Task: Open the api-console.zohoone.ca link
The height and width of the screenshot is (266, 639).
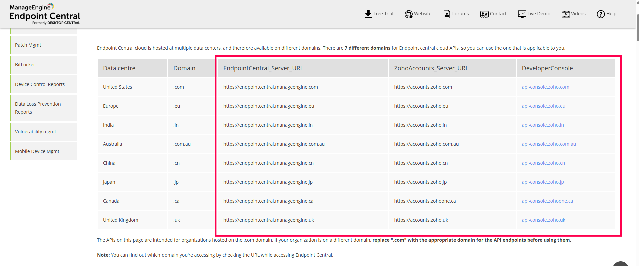Action: (547, 201)
